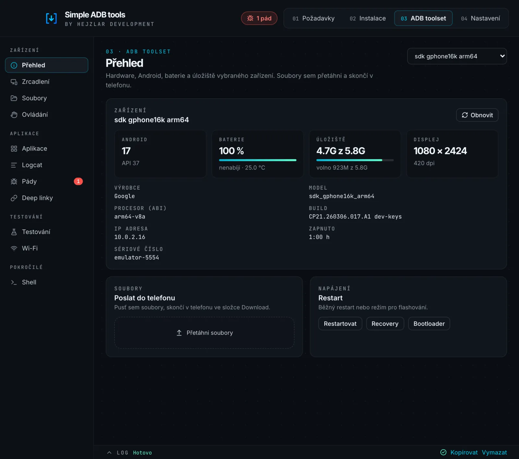
Task: Click the Přetáhni soubory drop zone
Action: pos(204,333)
